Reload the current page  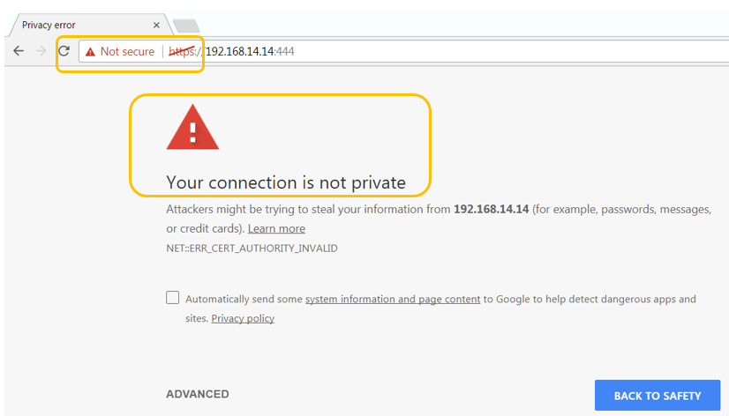pyautogui.click(x=64, y=51)
